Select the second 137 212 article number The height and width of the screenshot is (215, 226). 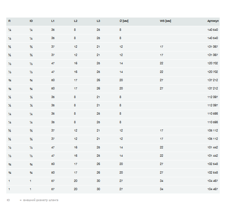(212, 88)
